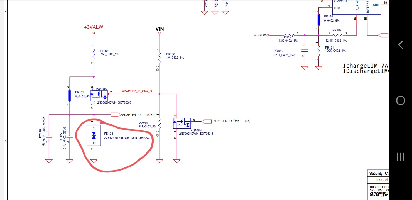Image resolution: width=412 pixels, height=200 pixels.
Task: Click the PR133 reference designator text
Action: (x=143, y=123)
